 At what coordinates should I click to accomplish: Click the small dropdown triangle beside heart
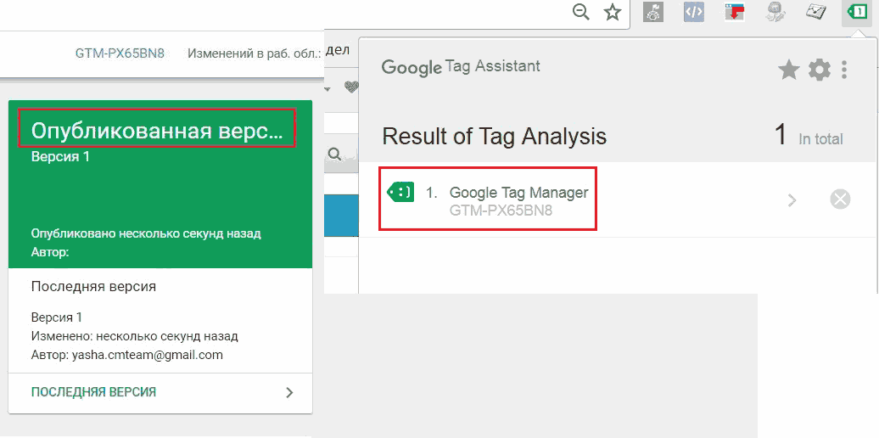click(x=328, y=88)
